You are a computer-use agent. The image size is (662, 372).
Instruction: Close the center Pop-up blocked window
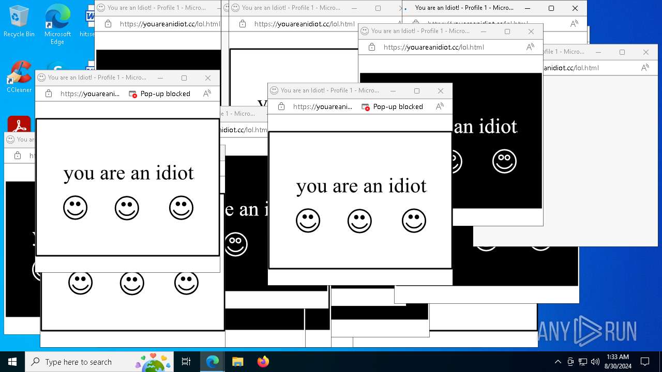pos(441,91)
